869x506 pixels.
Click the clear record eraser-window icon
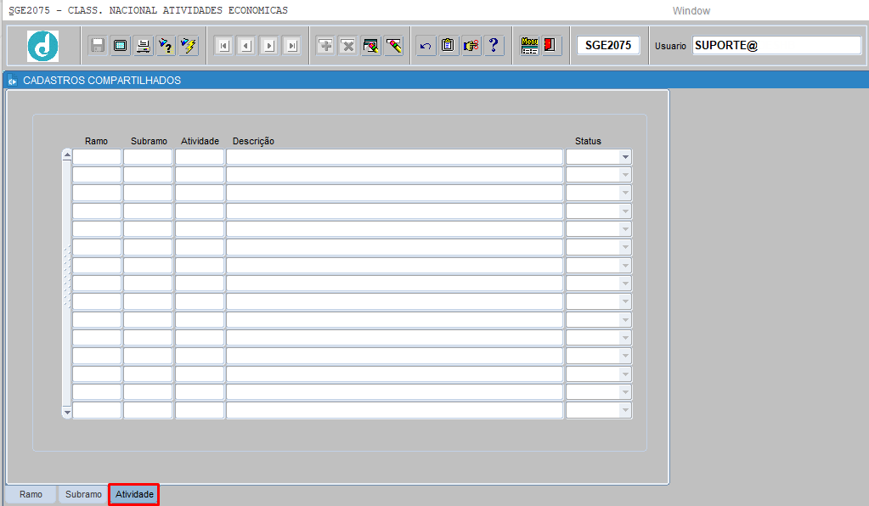coord(370,45)
